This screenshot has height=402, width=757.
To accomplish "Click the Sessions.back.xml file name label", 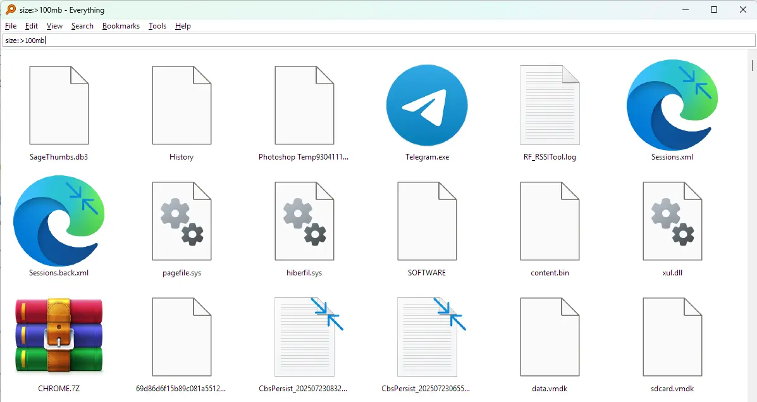I will 59,273.
